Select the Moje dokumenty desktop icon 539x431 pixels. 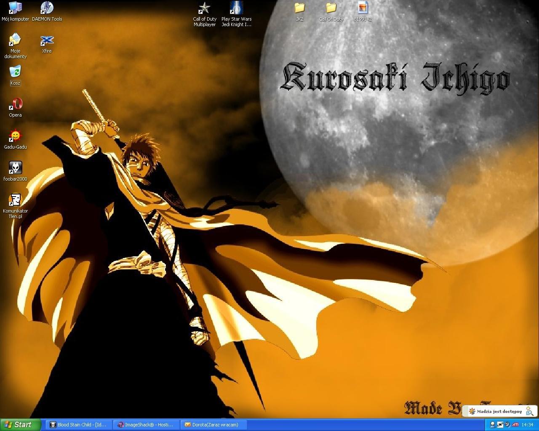pos(15,46)
